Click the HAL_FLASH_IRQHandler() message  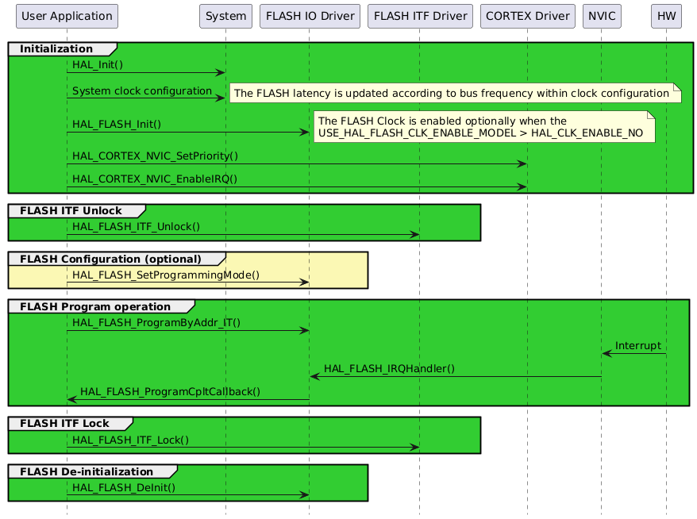[x=389, y=368]
